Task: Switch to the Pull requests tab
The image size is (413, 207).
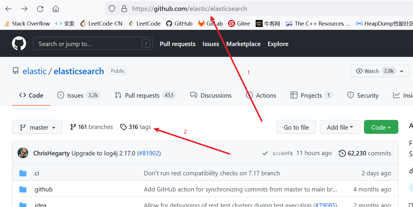Action: (x=145, y=95)
